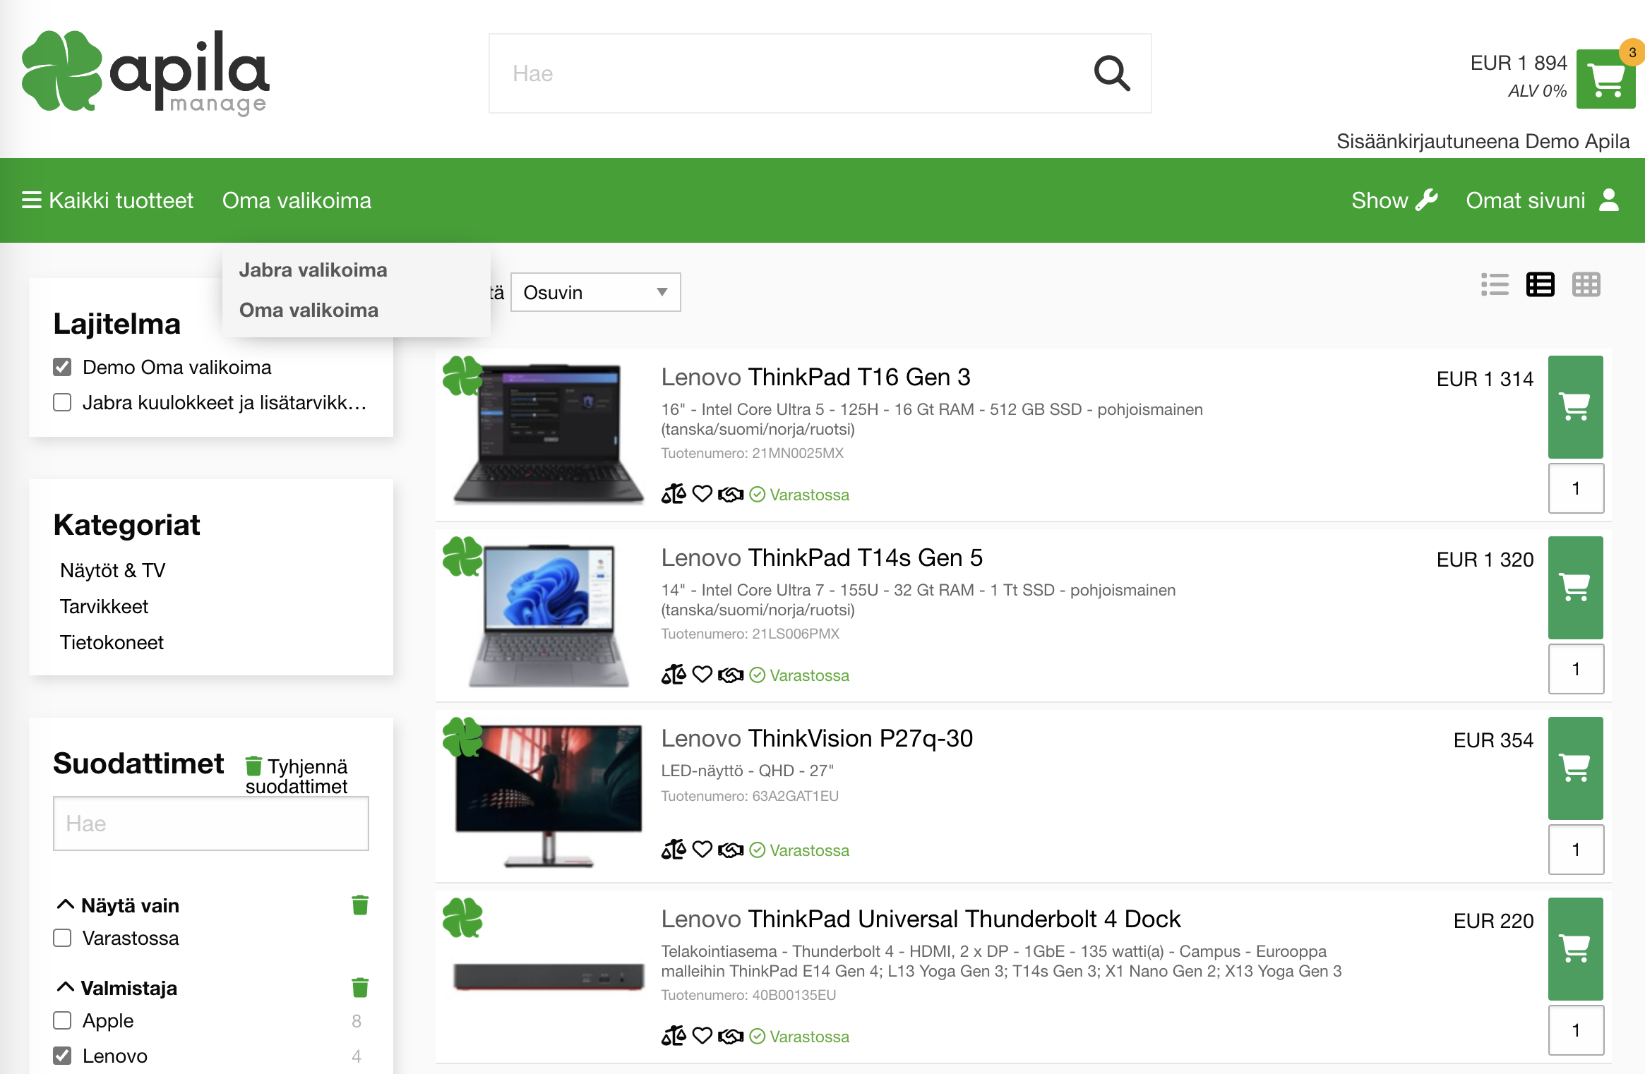The width and height of the screenshot is (1645, 1074).
Task: Open the Oma valikoima nav menu
Action: click(x=297, y=200)
